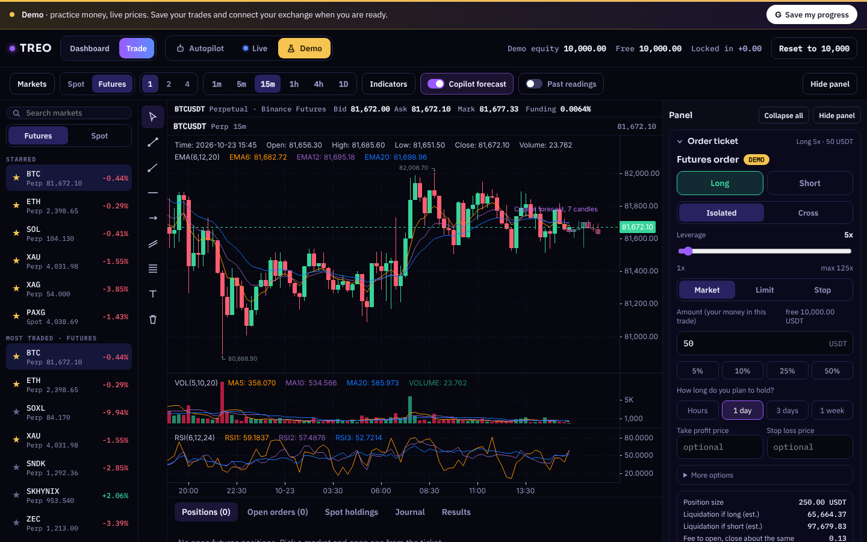The height and width of the screenshot is (542, 867).
Task: Select the ray line drawing tool
Action: (153, 167)
